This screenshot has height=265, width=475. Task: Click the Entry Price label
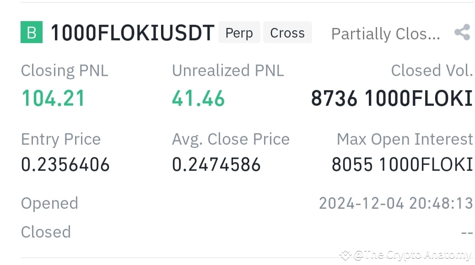(x=60, y=140)
